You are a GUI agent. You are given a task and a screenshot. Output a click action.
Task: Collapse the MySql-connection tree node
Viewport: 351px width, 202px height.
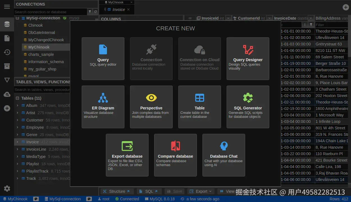(x=17, y=18)
